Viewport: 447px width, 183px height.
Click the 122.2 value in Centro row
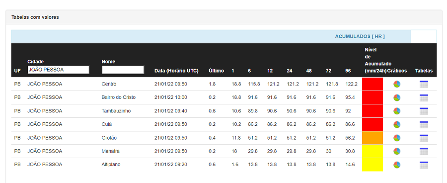[x=351, y=84]
